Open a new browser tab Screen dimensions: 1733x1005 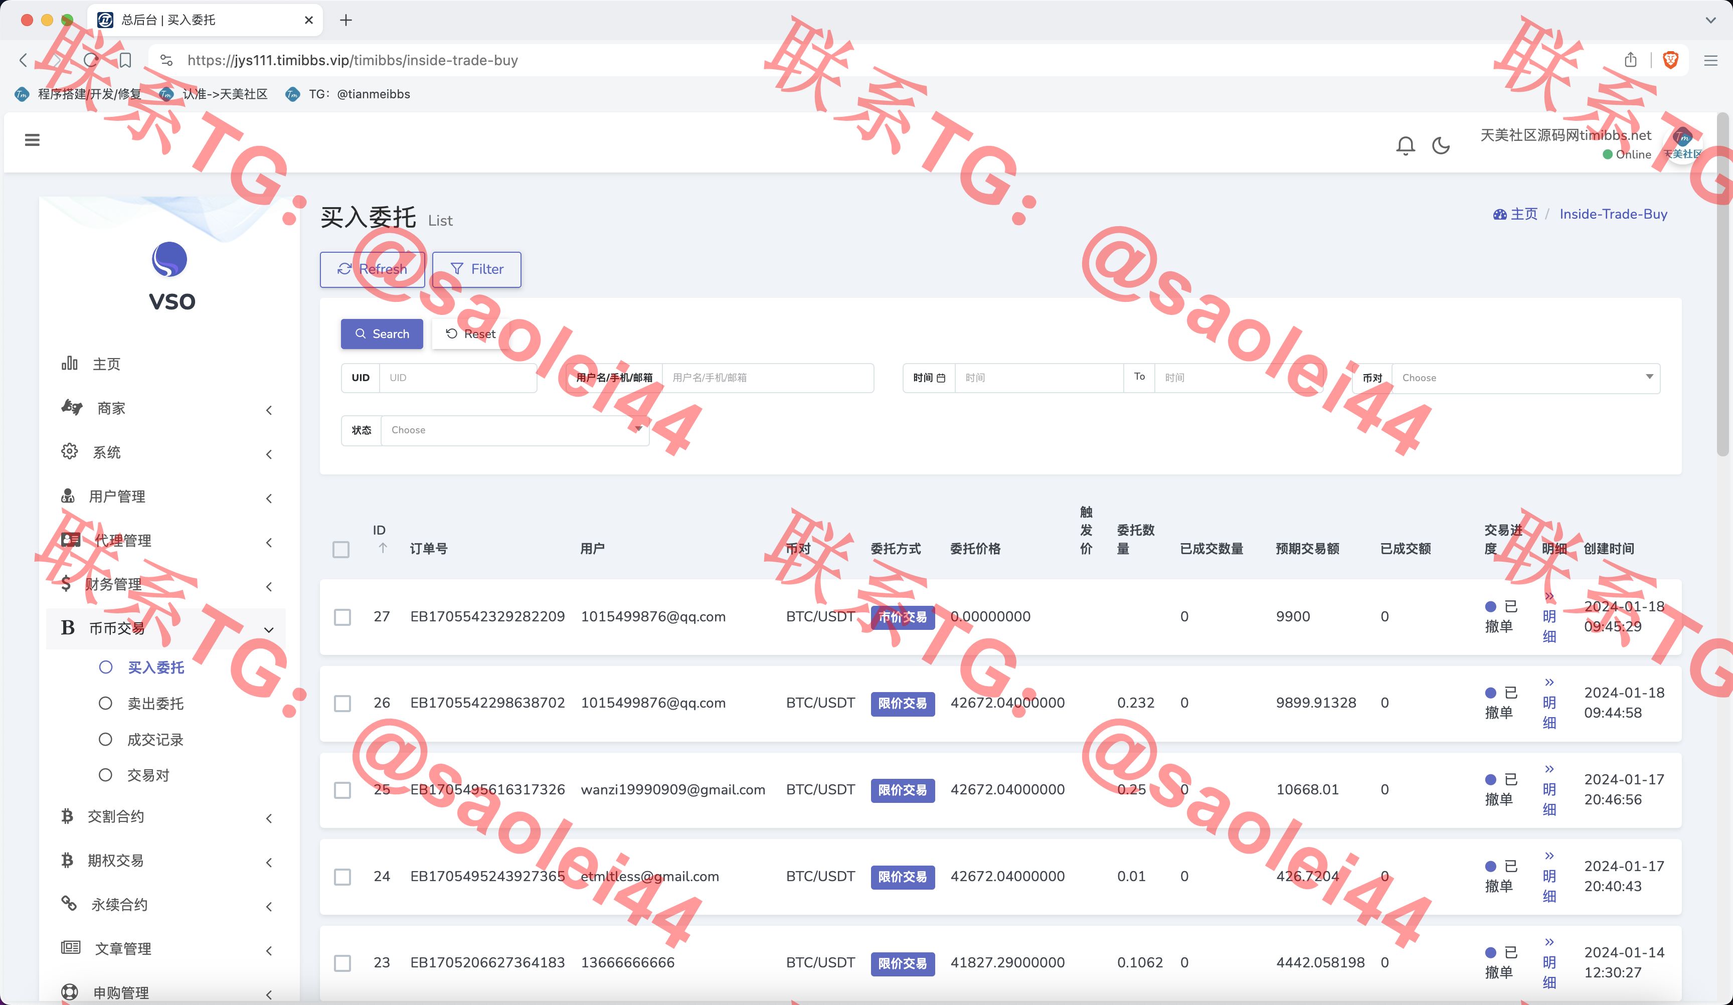pyautogui.click(x=346, y=20)
